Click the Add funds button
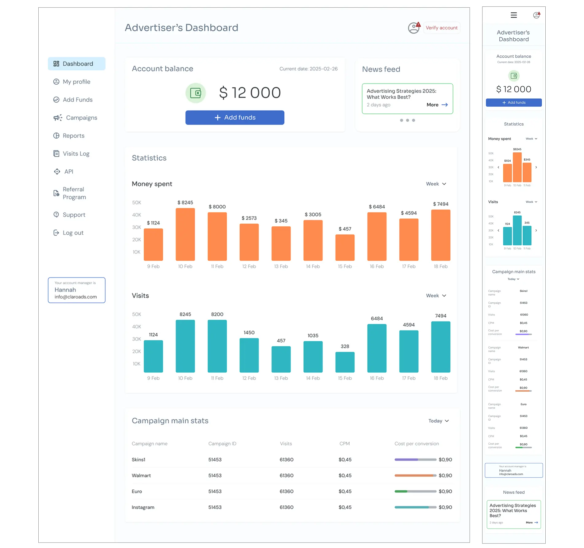 coord(235,117)
